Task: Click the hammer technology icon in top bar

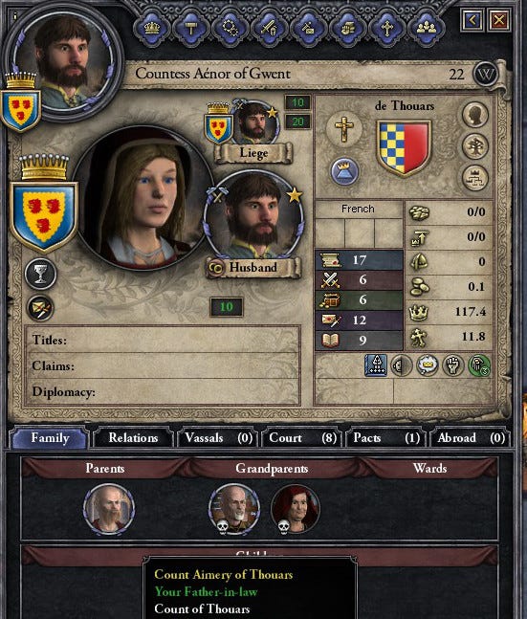Action: pos(191,28)
